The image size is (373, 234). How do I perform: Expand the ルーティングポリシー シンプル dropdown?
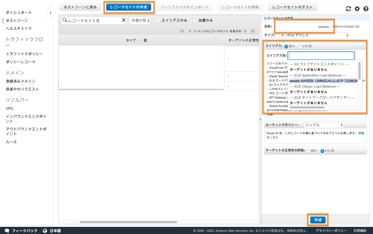tap(323, 125)
